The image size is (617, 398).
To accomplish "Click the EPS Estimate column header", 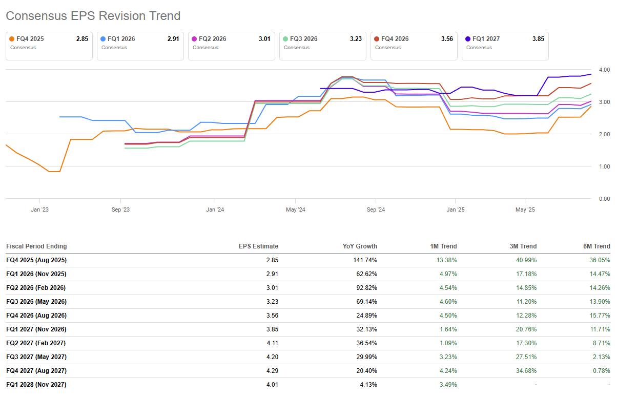I will pyautogui.click(x=258, y=246).
